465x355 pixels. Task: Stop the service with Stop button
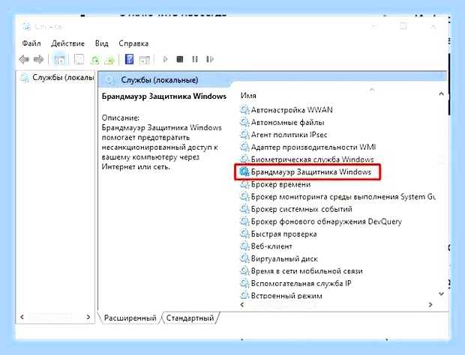point(180,59)
